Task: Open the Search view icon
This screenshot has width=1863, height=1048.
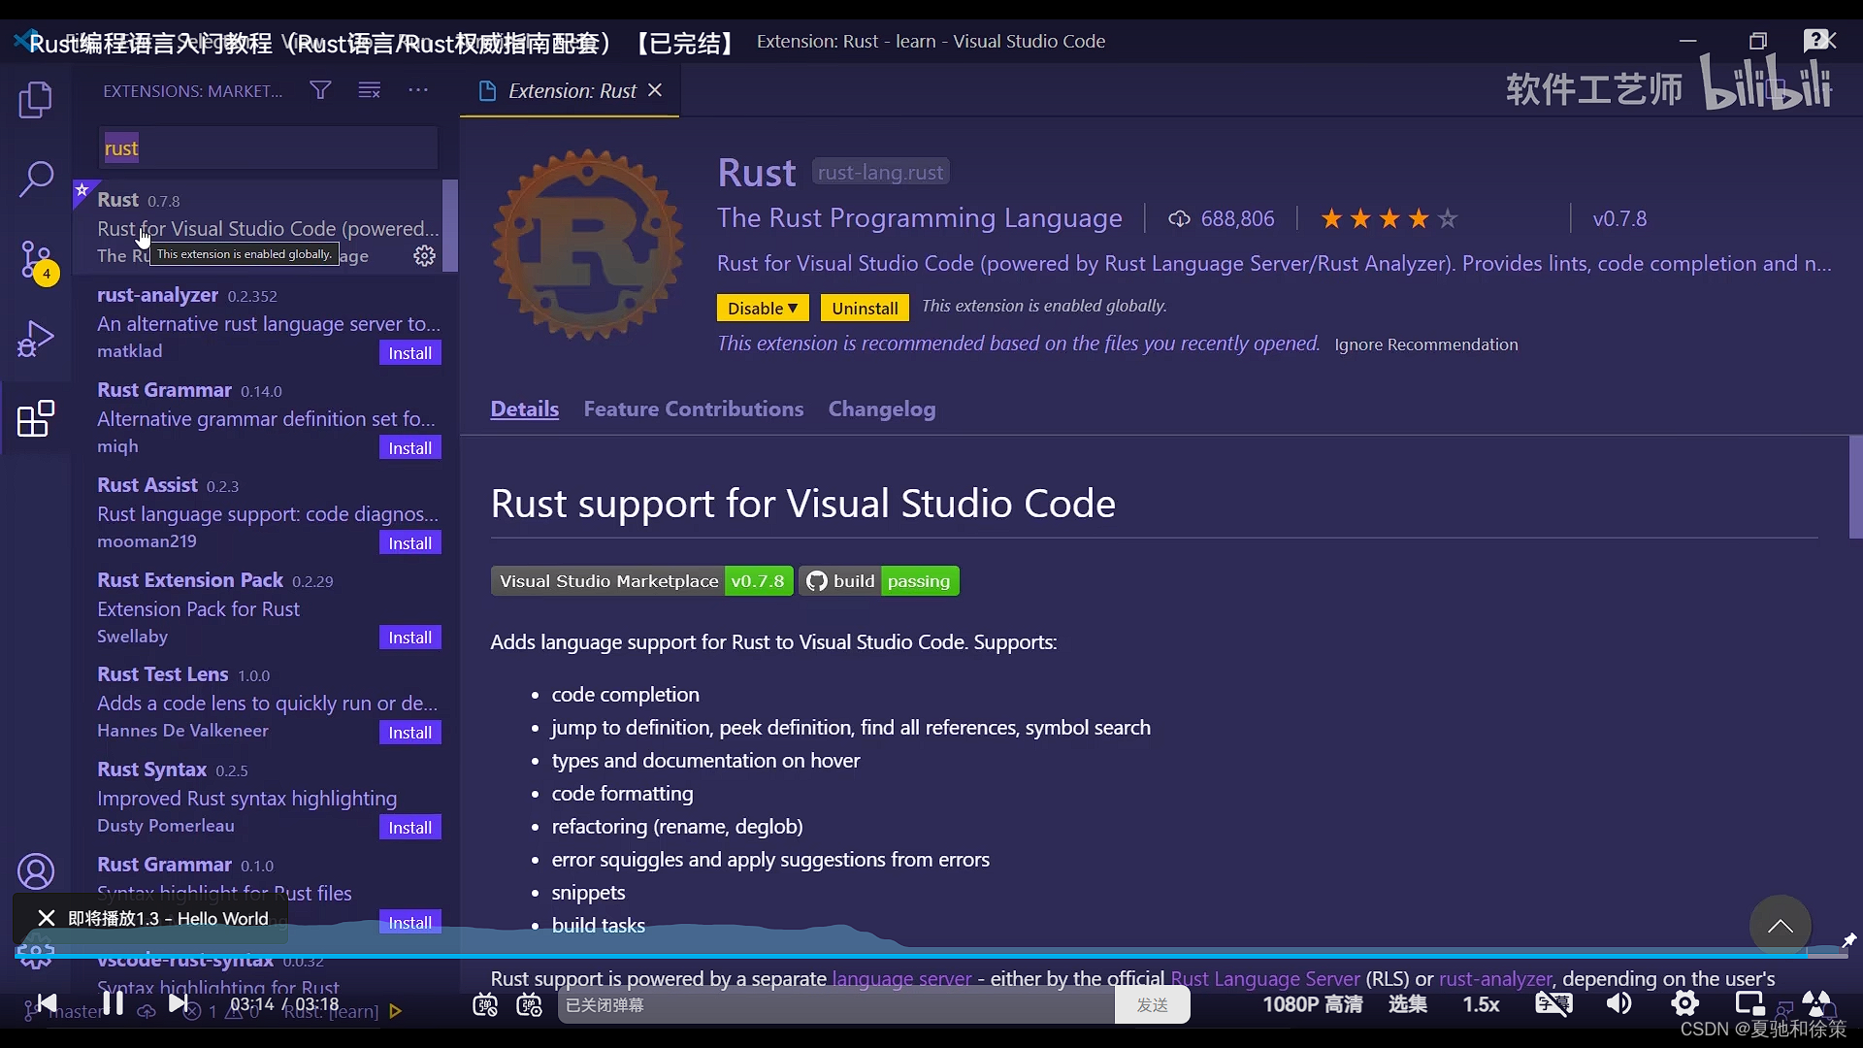Action: click(x=36, y=179)
